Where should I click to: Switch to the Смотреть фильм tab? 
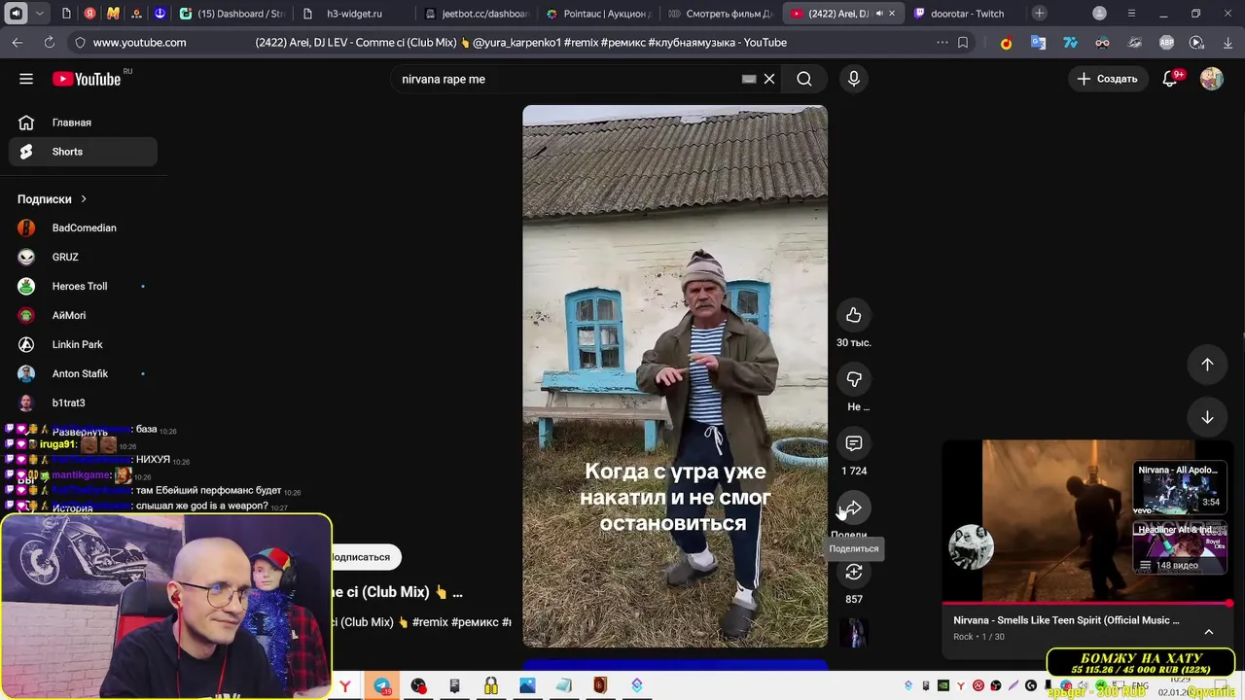coord(721,14)
